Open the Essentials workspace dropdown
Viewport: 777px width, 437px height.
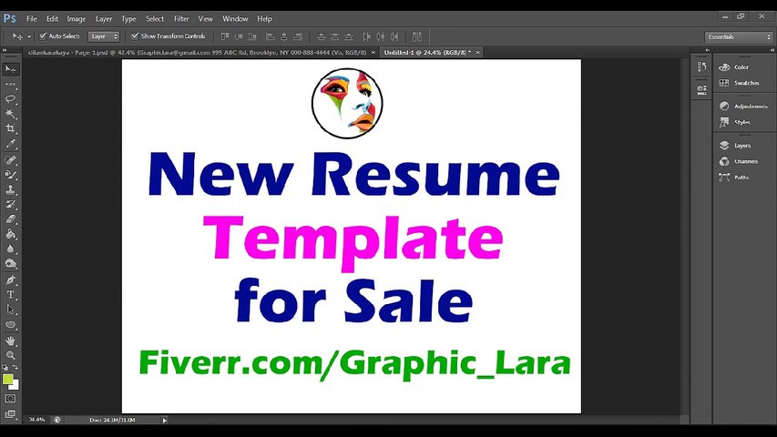(x=739, y=36)
